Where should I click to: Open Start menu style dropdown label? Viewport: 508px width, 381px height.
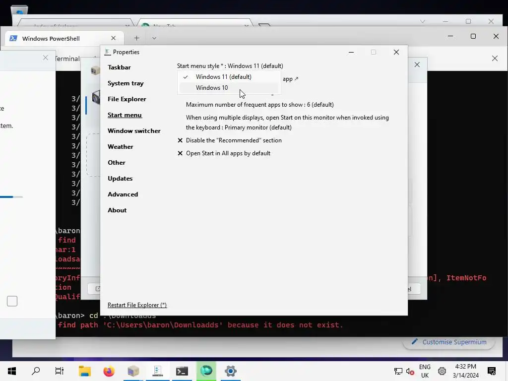tap(230, 66)
